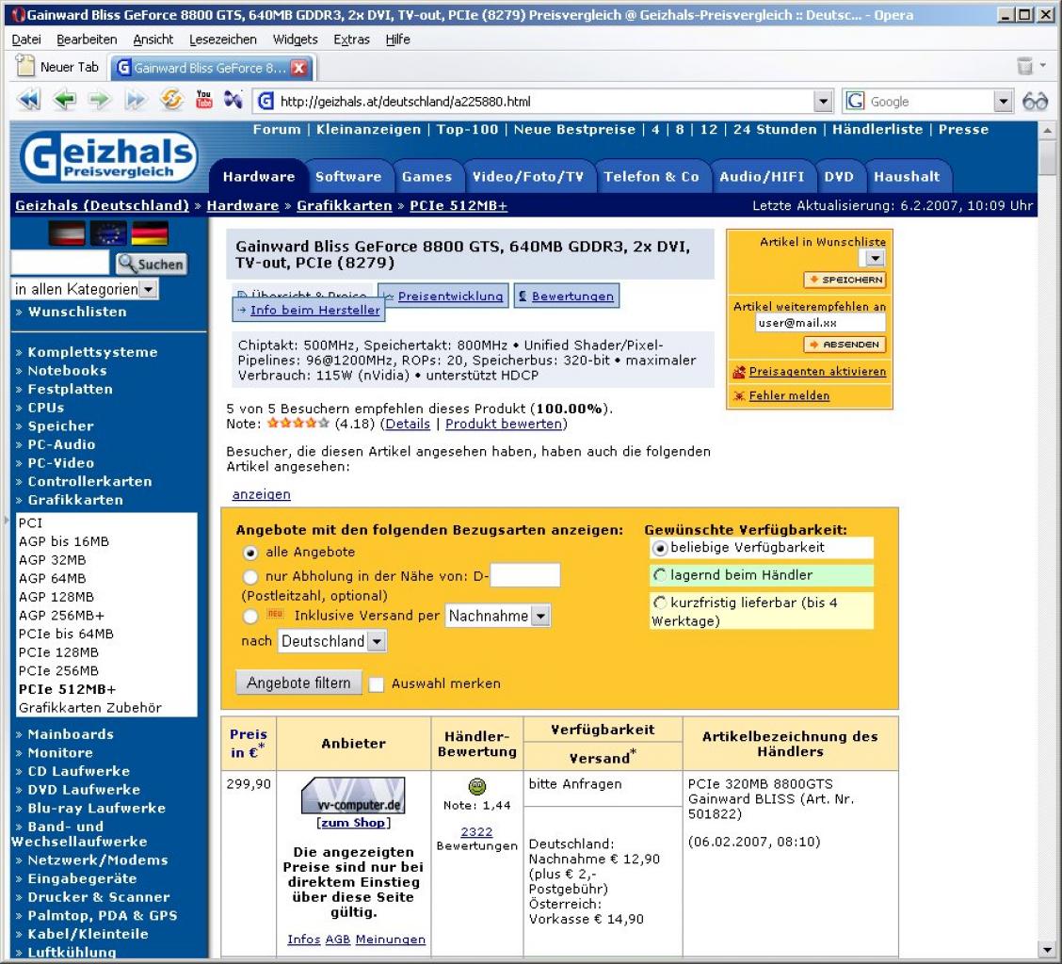Select kurzfristig lieferbar radio button
Screen dimensions: 1062x964
pos(660,602)
